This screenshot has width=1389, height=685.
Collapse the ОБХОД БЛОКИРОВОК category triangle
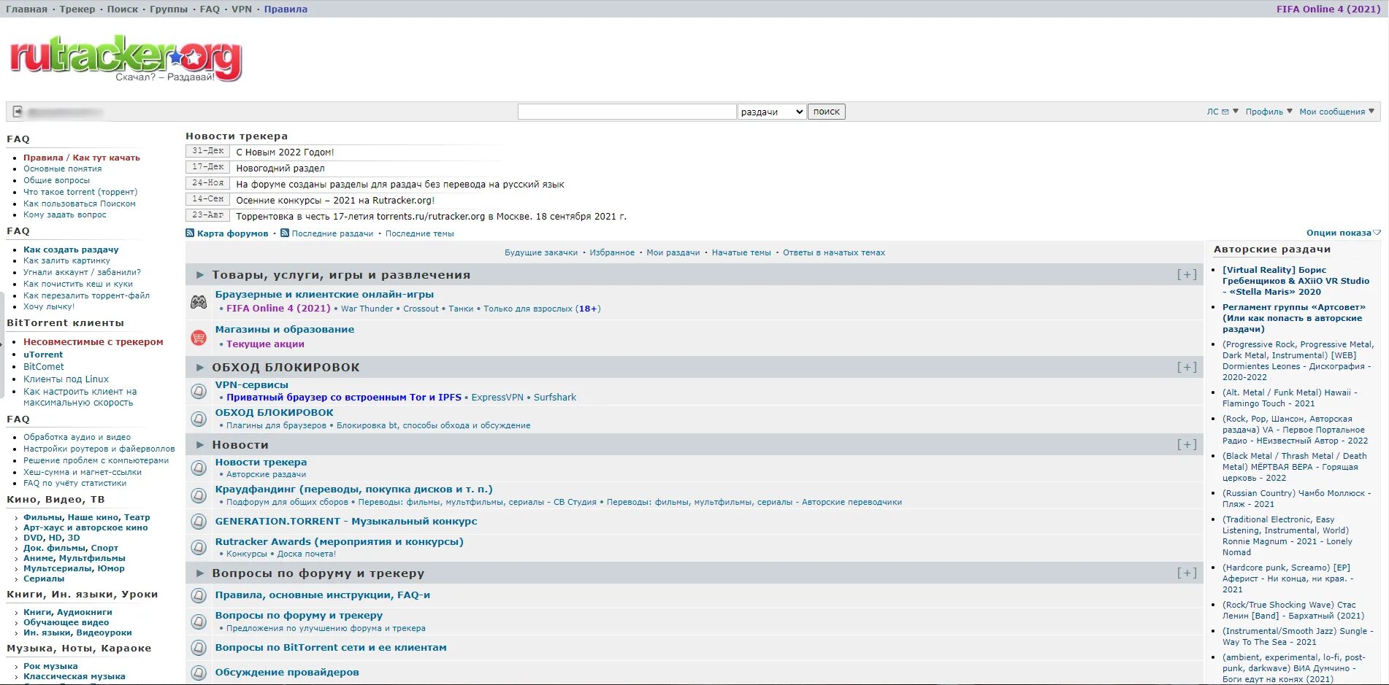pos(200,367)
